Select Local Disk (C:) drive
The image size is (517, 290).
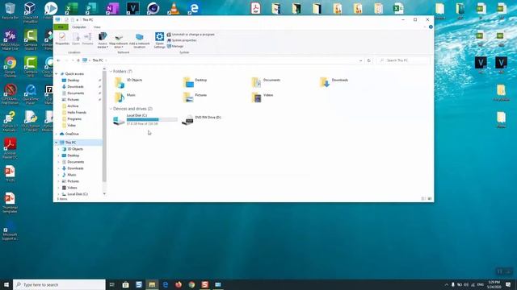tap(145, 120)
